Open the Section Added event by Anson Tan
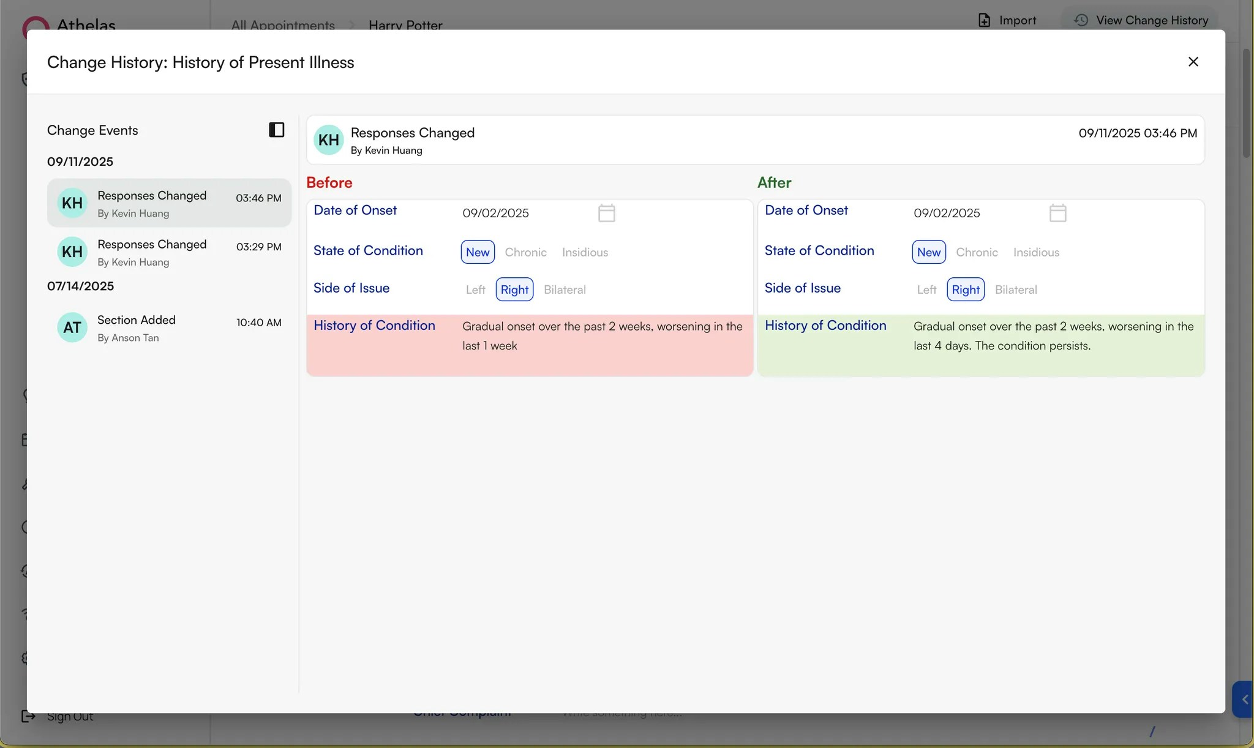This screenshot has height=748, width=1254. (x=169, y=328)
